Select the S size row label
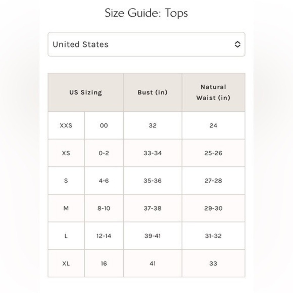The width and height of the screenshot is (293, 293). (66, 181)
